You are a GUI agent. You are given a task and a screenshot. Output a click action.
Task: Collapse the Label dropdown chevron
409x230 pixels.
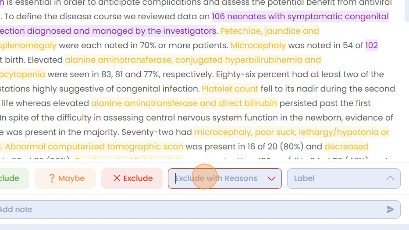(390, 178)
